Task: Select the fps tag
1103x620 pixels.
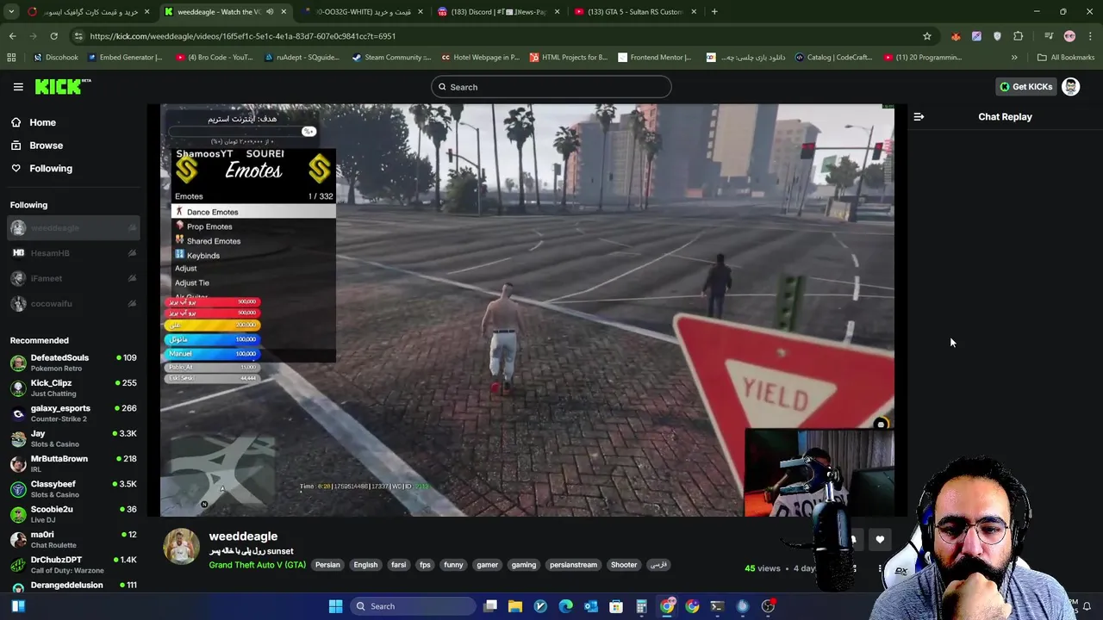Action: click(425, 565)
